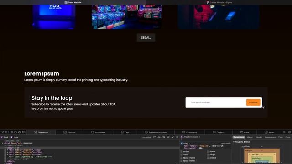Enable the :focus pseudo-class checkbox
292x164 pixels.
pos(182,154)
